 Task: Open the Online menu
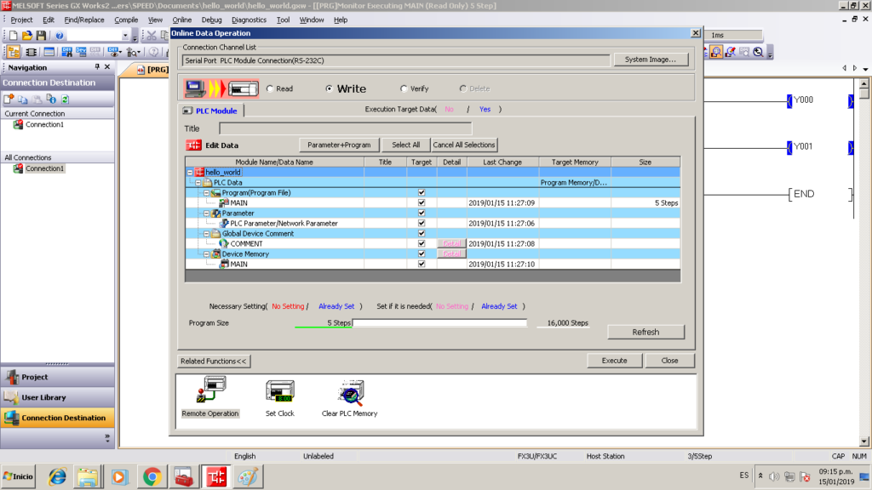[182, 20]
